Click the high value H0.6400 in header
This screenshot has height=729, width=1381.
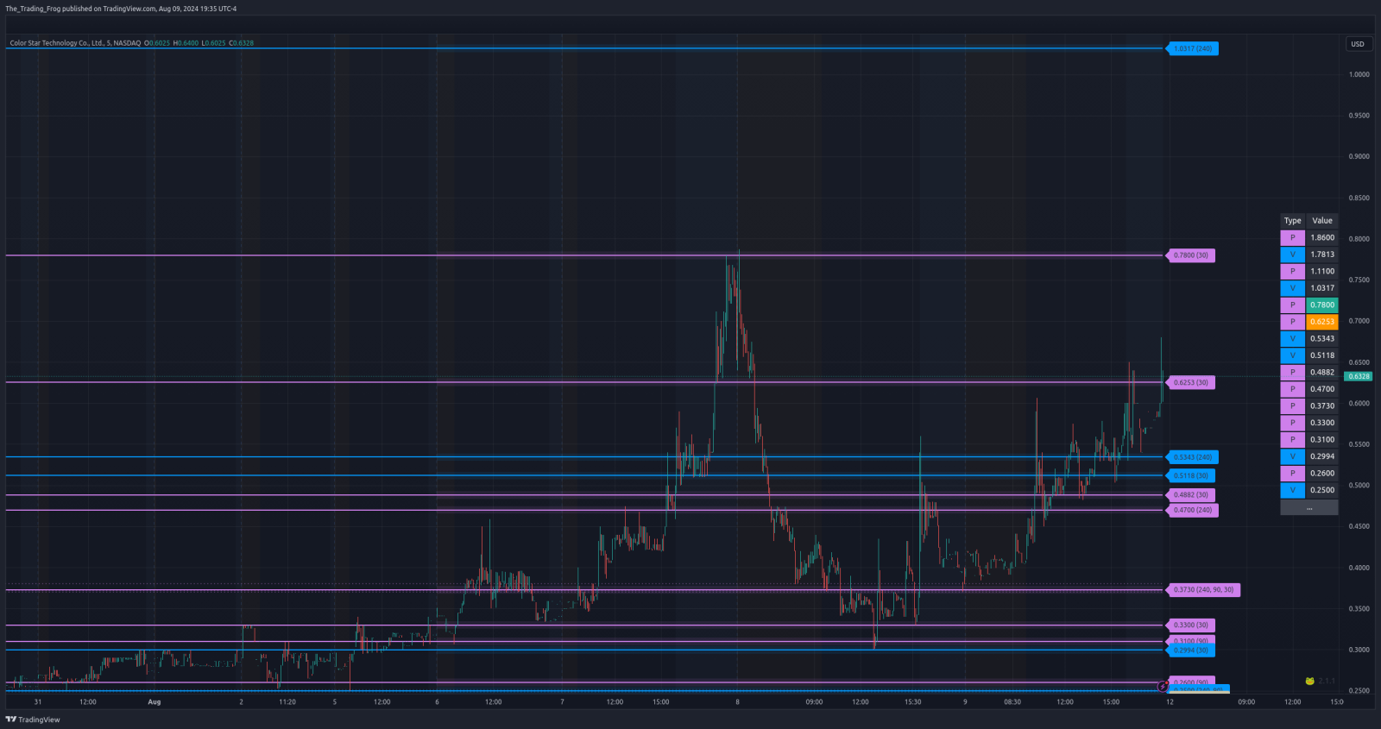pyautogui.click(x=186, y=43)
